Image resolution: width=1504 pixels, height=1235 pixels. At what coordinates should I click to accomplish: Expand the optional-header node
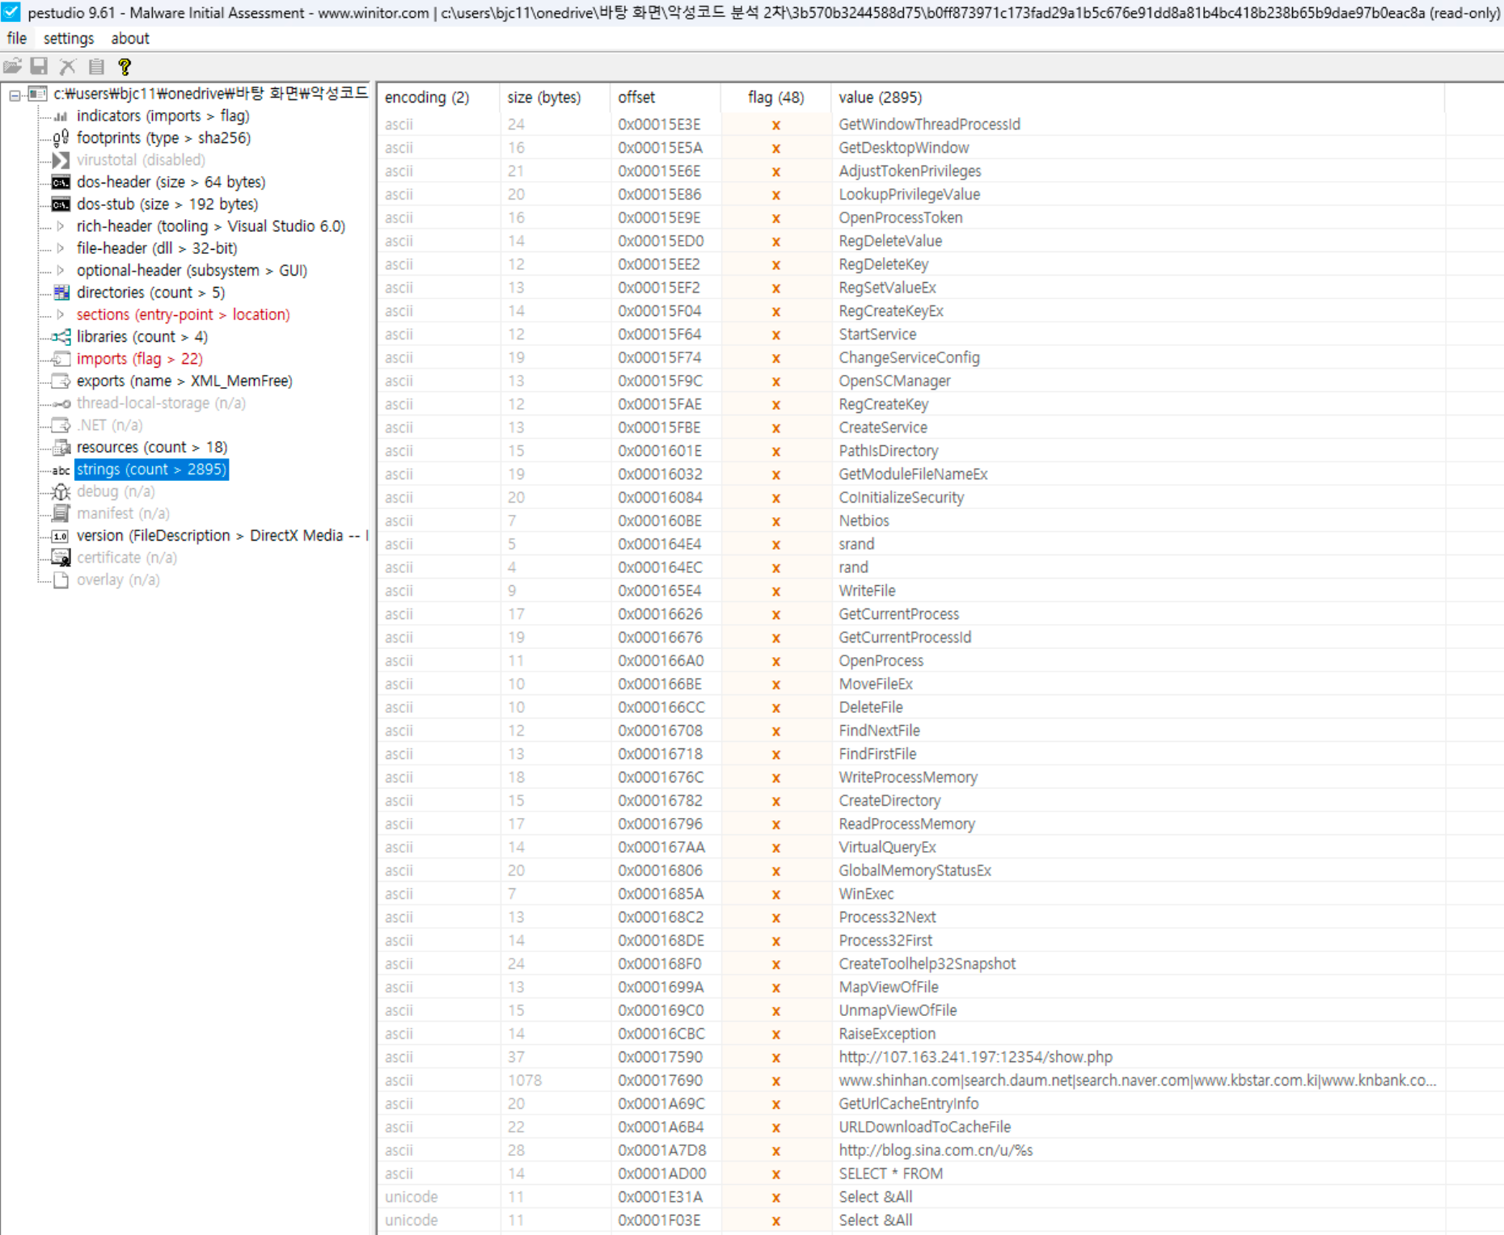[61, 270]
